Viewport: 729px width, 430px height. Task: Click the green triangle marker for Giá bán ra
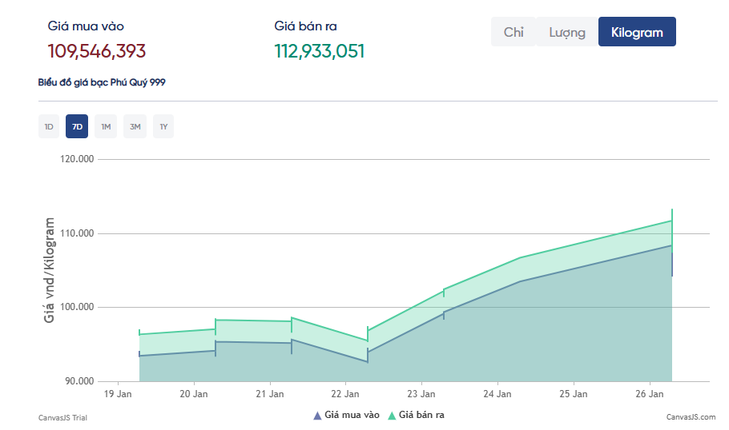tap(392, 415)
